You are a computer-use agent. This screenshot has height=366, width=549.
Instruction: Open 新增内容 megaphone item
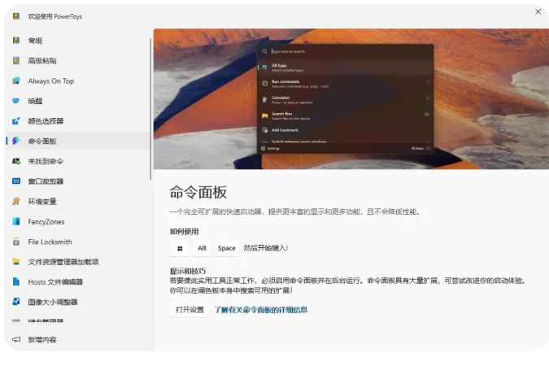point(79,339)
